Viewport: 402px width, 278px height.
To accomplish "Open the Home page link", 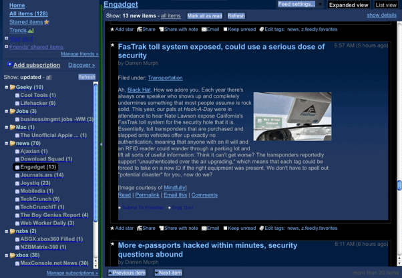I will pos(17,5).
